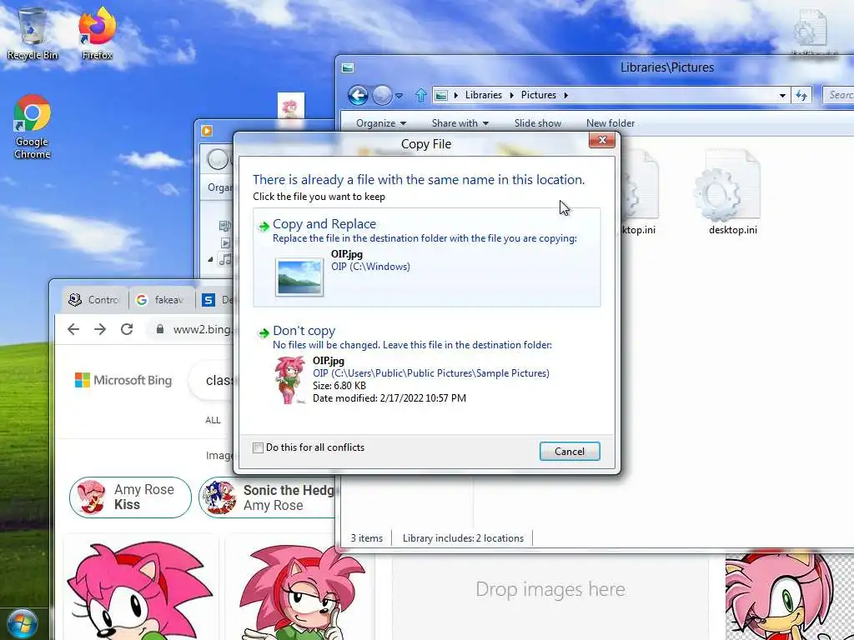The height and width of the screenshot is (640, 854).
Task: Expand address bar history dropdown in Explorer
Action: pos(782,95)
